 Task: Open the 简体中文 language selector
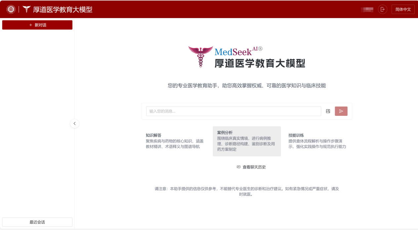(403, 9)
